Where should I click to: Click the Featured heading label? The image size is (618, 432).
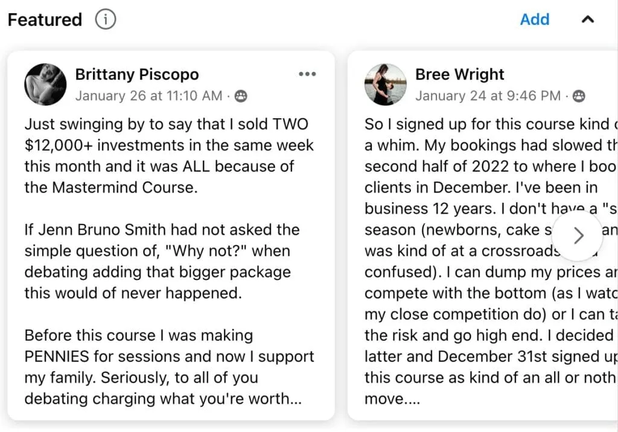[x=44, y=19]
